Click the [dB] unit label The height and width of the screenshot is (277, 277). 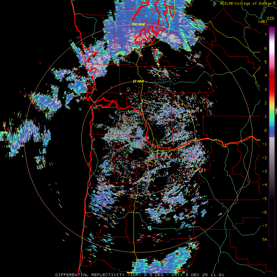[x=263, y=21]
